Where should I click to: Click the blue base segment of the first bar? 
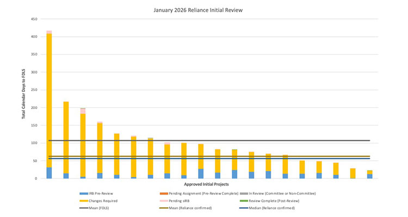49,173
